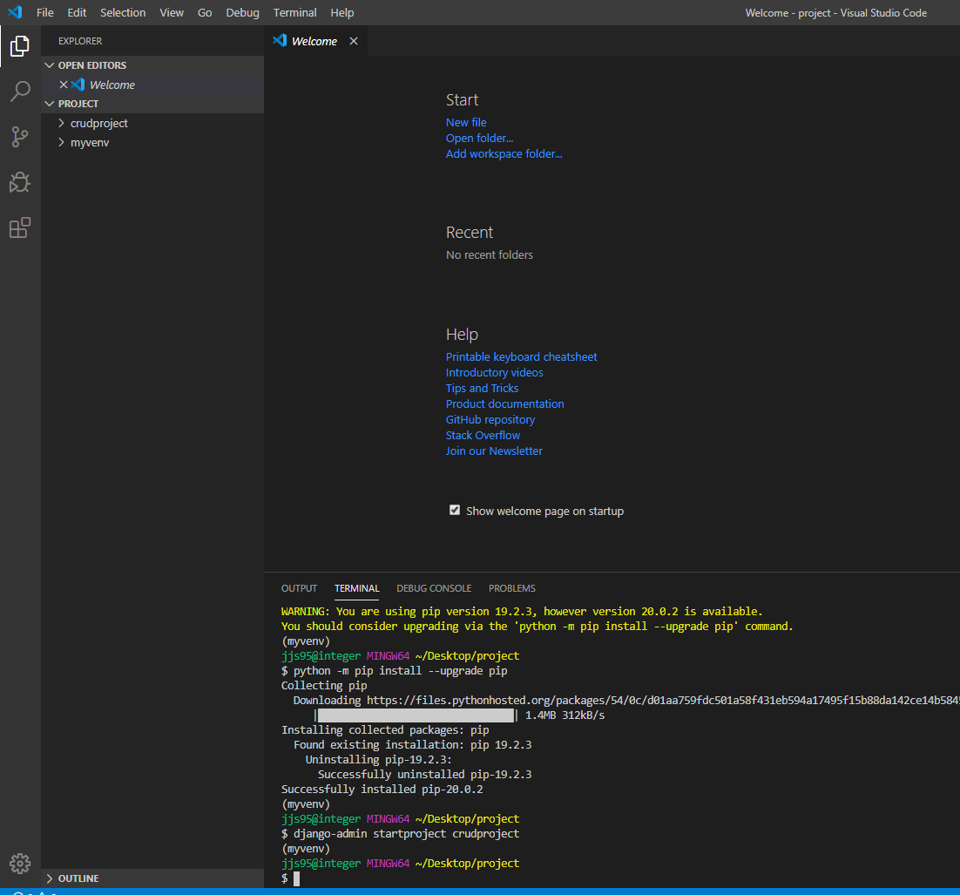Open the Search view icon
Image resolution: width=960 pixels, height=895 pixels.
[19, 92]
